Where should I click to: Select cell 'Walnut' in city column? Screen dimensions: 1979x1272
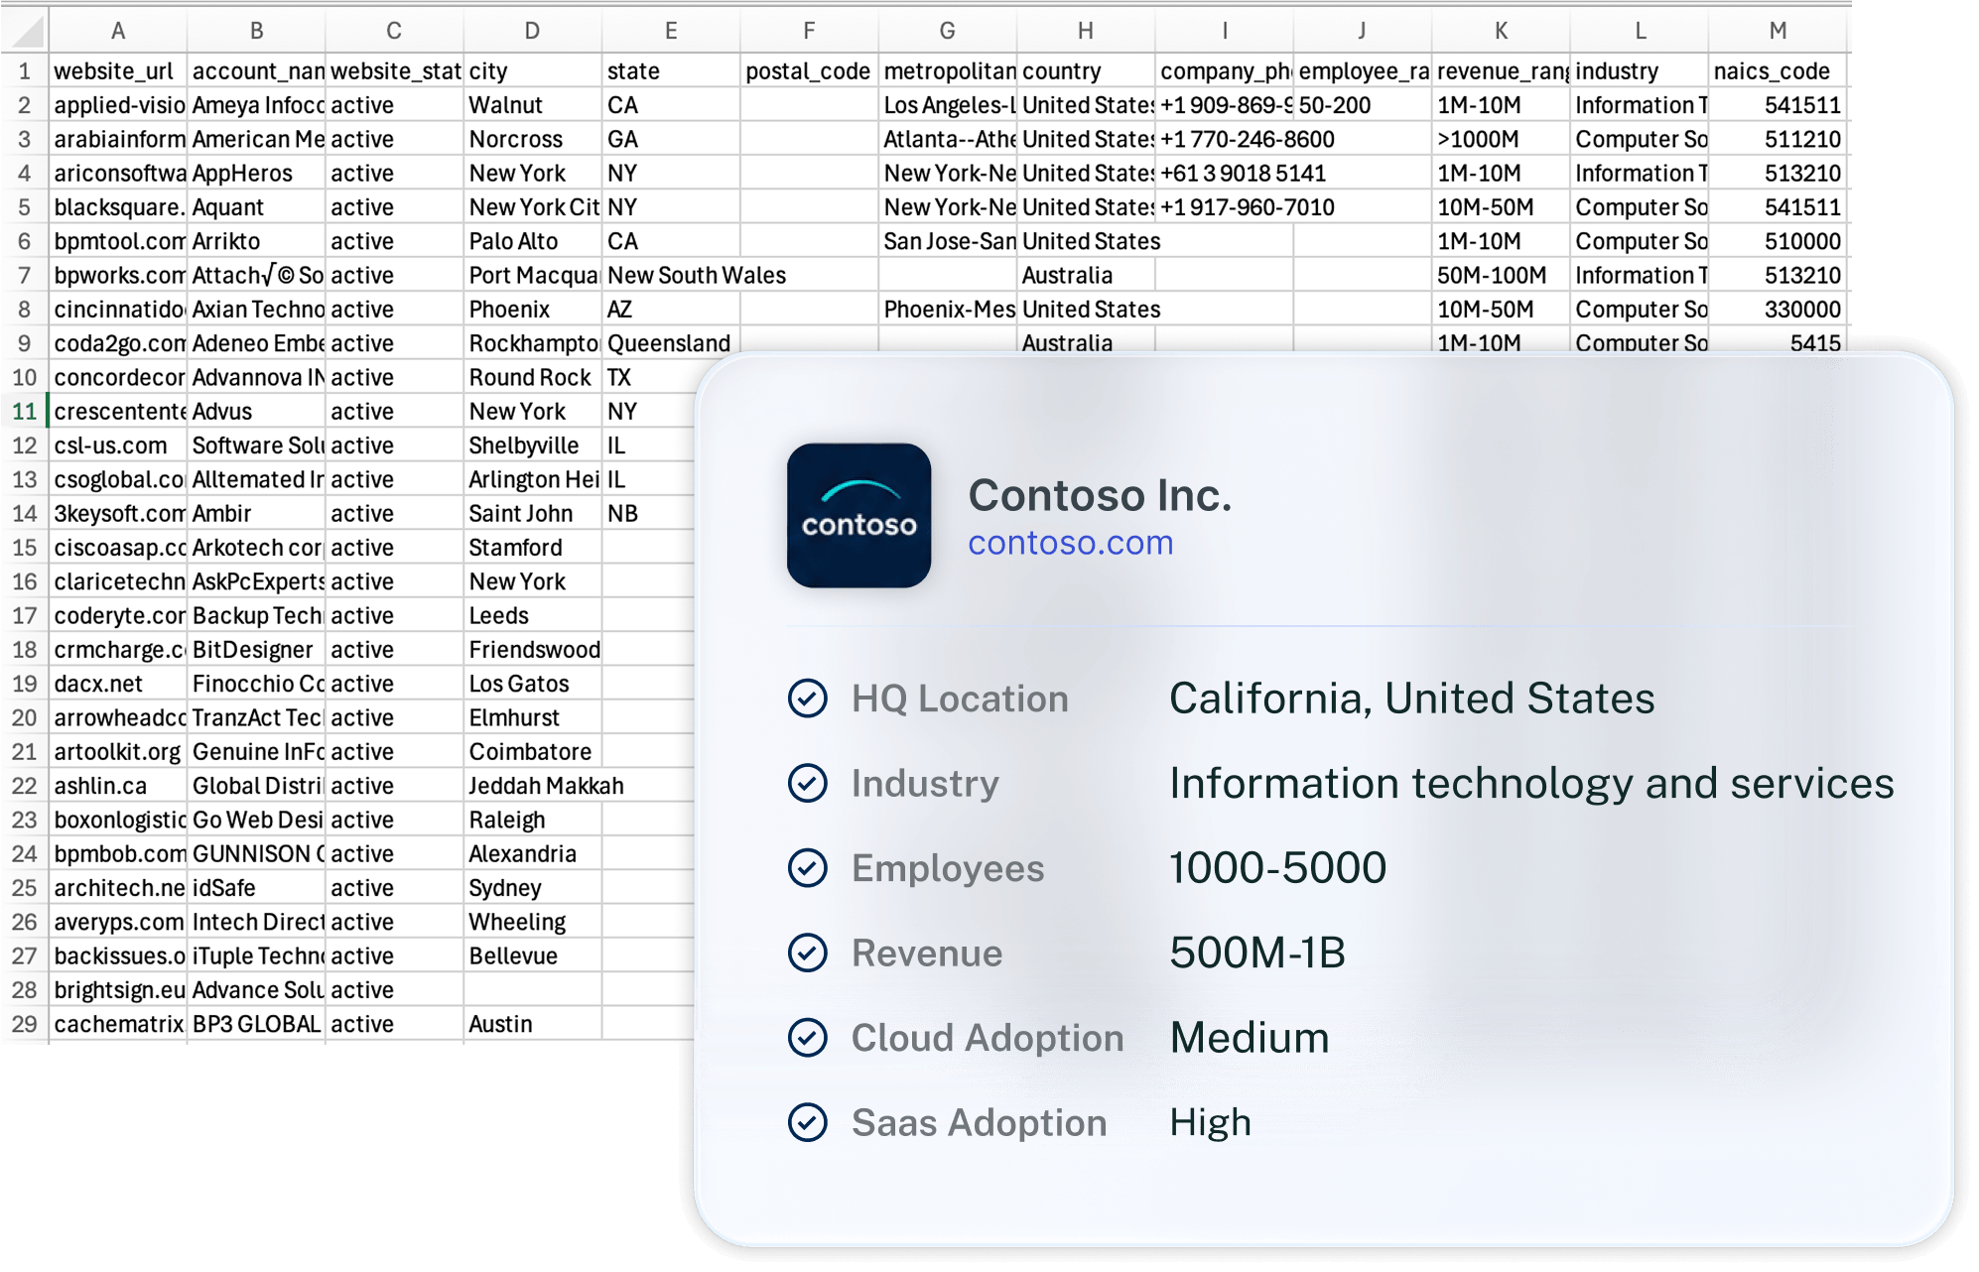click(x=533, y=105)
